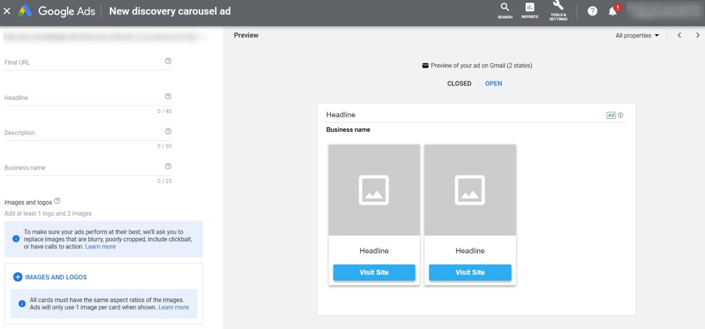The image size is (705, 329).
Task: Click into the Final URL input field
Action: coord(83,63)
